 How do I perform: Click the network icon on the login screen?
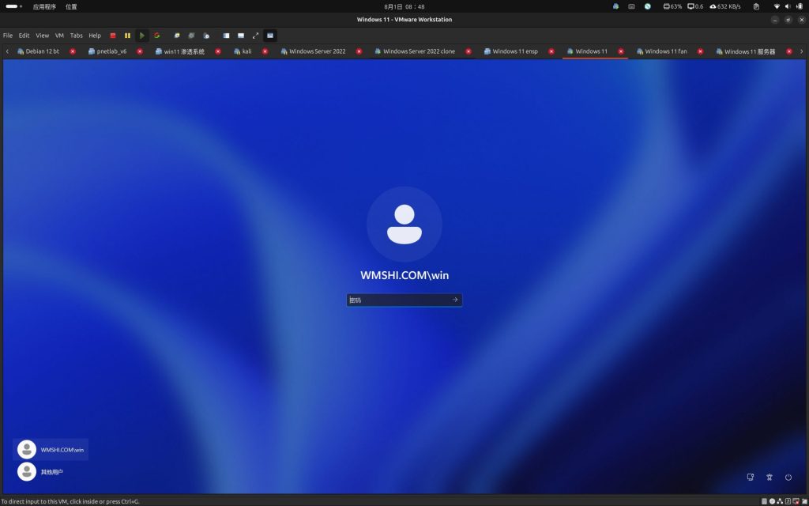pyautogui.click(x=750, y=477)
